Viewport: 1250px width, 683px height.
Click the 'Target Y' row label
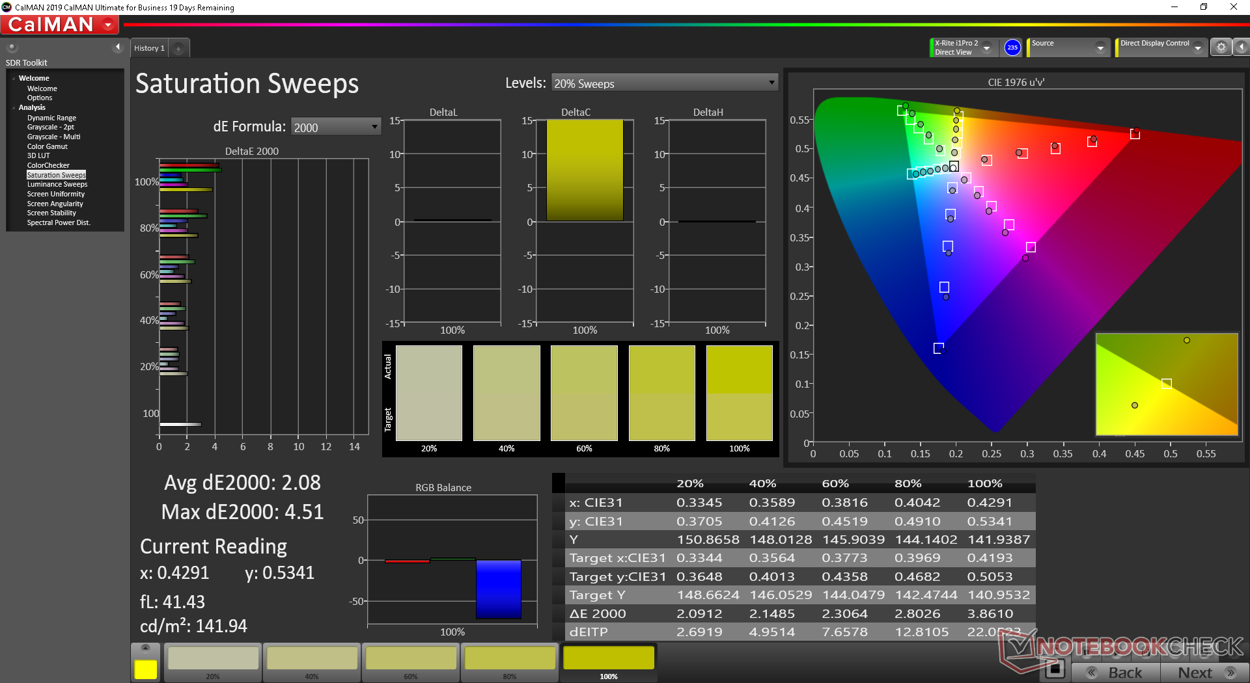(597, 595)
